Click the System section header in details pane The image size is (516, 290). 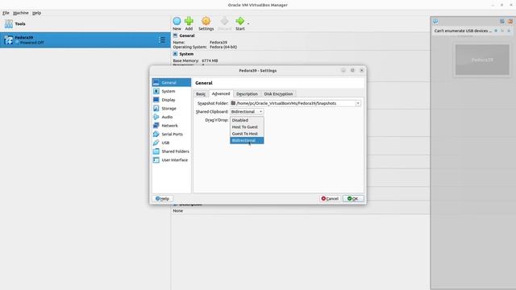[186, 54]
